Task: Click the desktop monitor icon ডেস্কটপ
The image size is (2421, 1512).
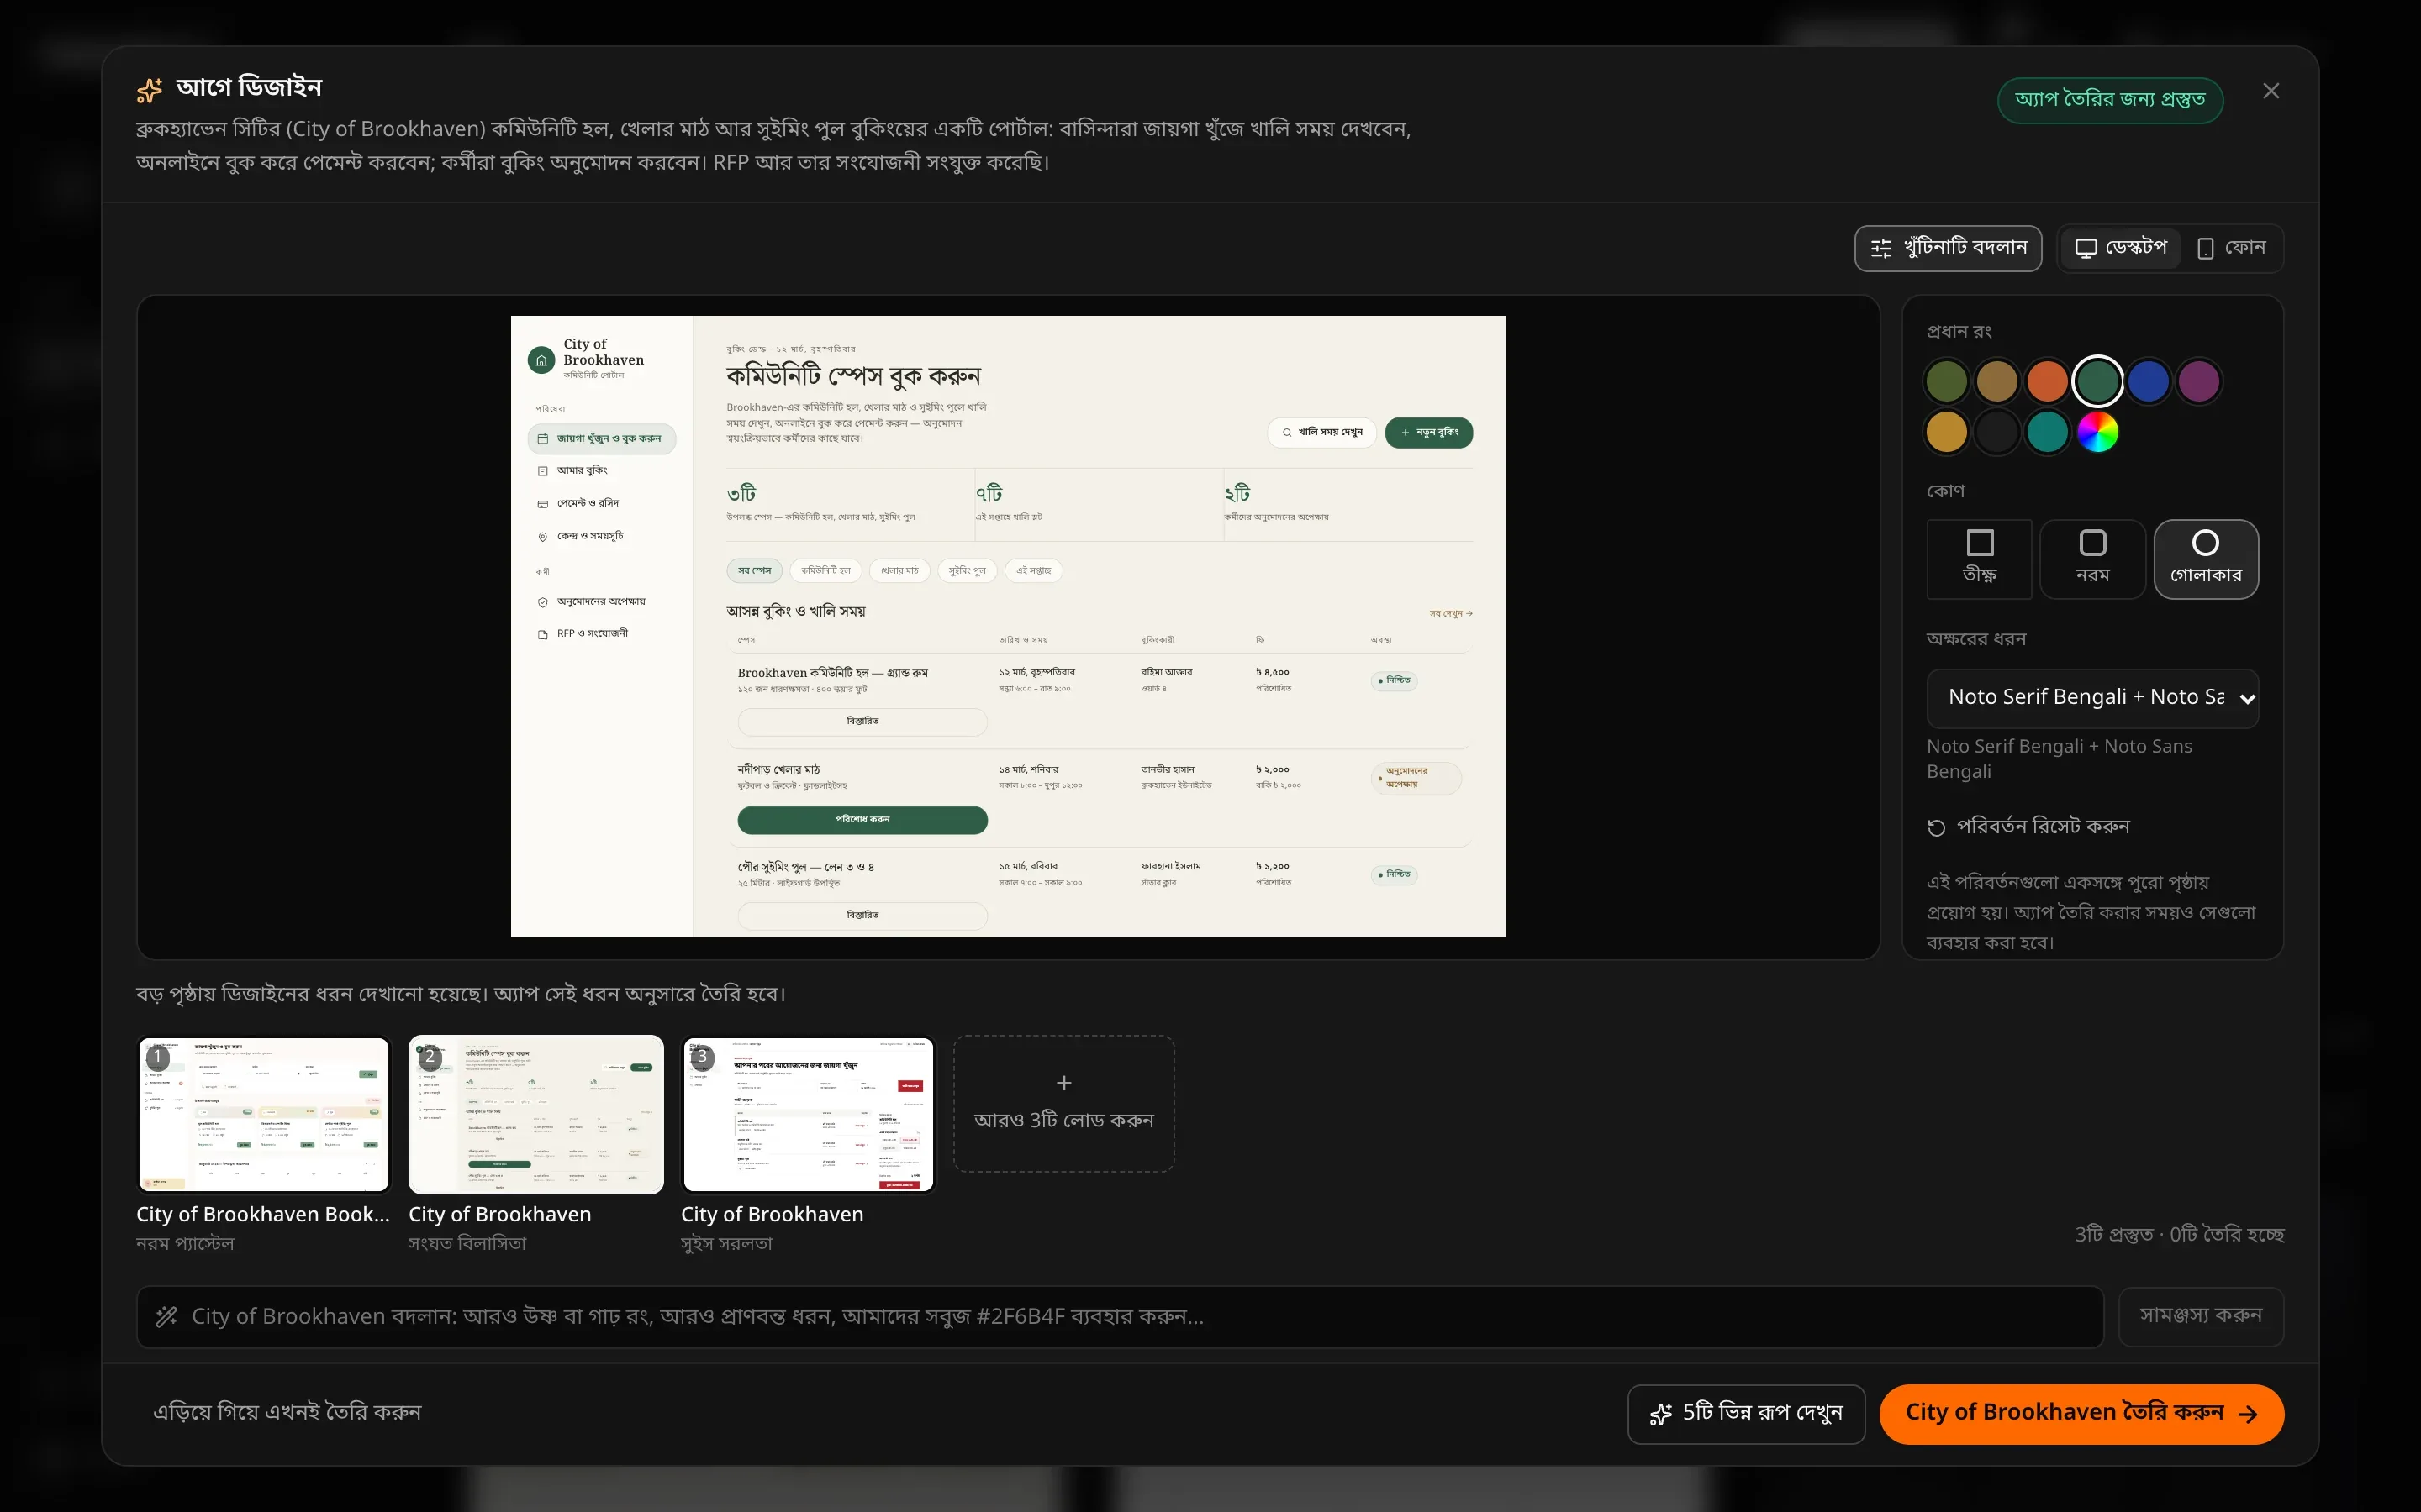Action: click(x=2086, y=248)
